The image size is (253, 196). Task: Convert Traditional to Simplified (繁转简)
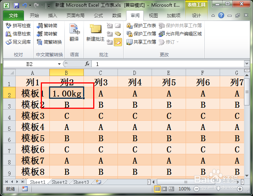click(x=47, y=26)
